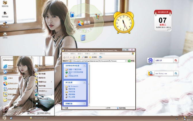Viewport: 193px width, 121px height.
Task: Click the Forward button in the Explorer toolbar
Action: (x=74, y=57)
